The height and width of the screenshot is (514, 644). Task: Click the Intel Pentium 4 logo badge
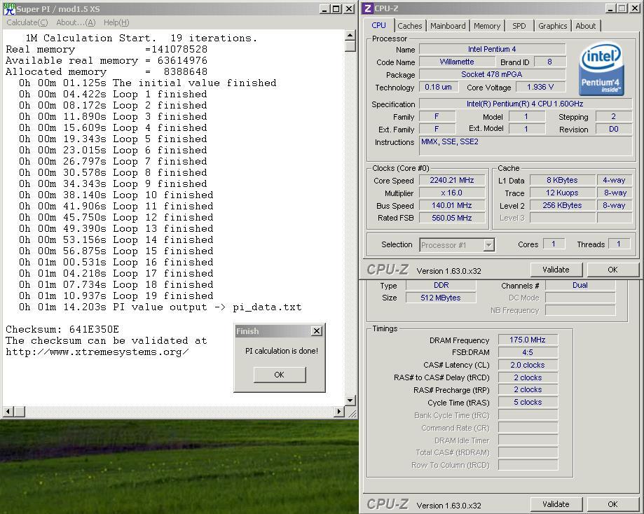(x=601, y=69)
